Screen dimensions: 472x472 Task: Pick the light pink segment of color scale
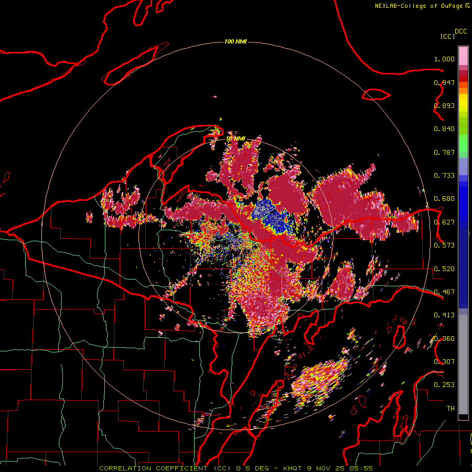click(463, 56)
